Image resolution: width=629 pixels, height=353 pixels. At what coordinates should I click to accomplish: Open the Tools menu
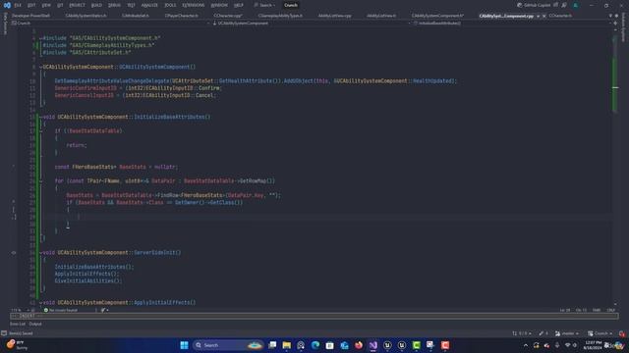click(x=170, y=5)
